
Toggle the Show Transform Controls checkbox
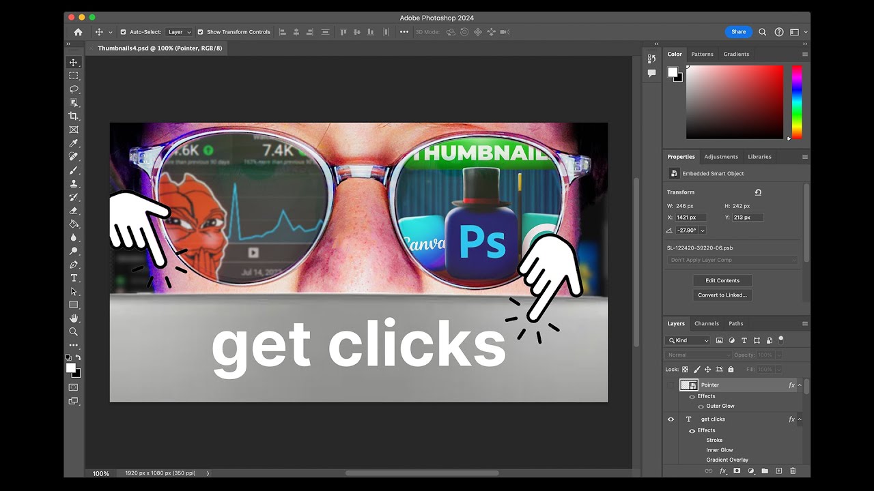(x=200, y=32)
